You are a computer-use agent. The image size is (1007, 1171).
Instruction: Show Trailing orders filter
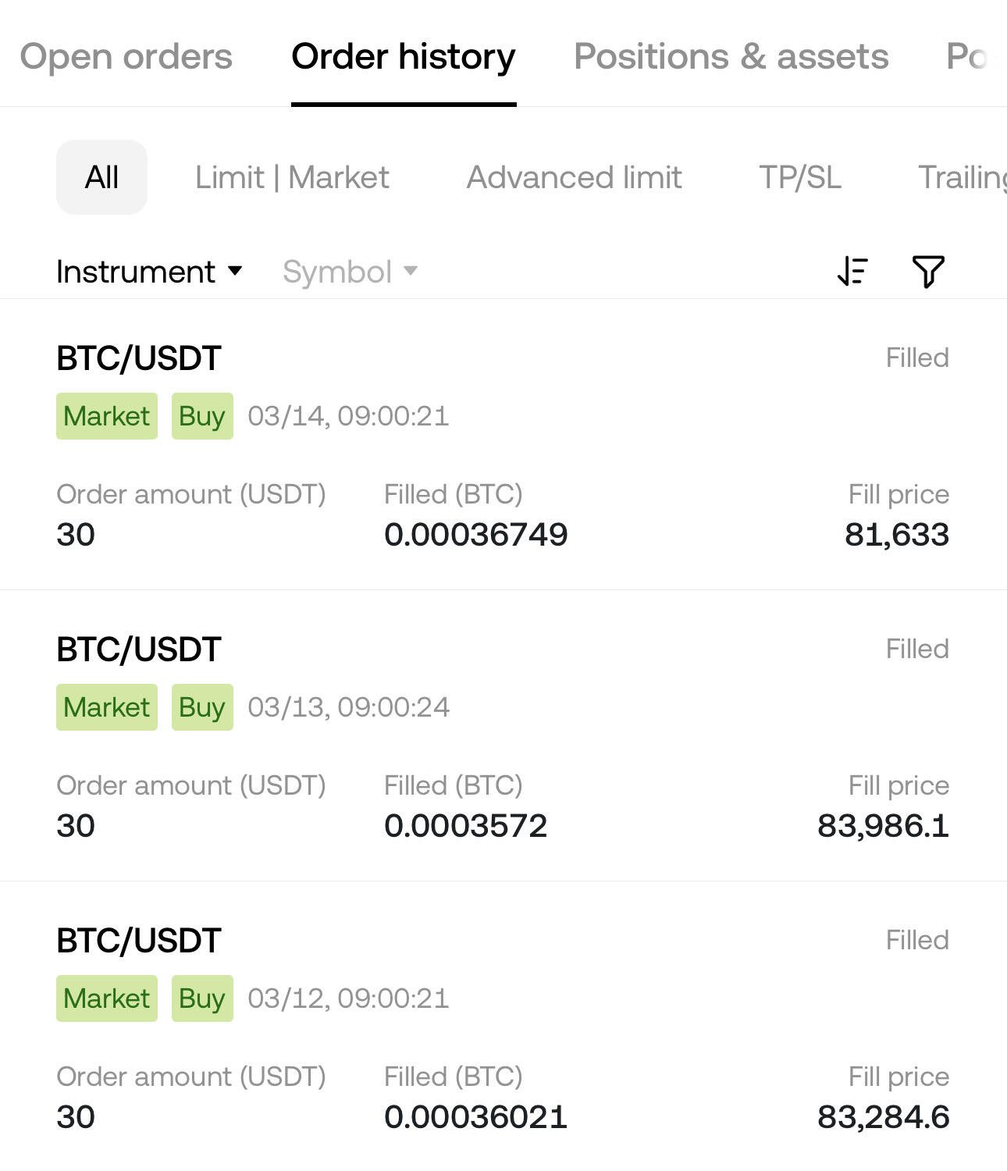coord(963,177)
